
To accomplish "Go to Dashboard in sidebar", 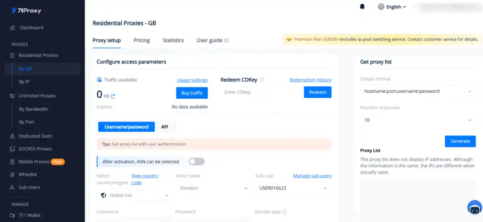I will [x=32, y=28].
